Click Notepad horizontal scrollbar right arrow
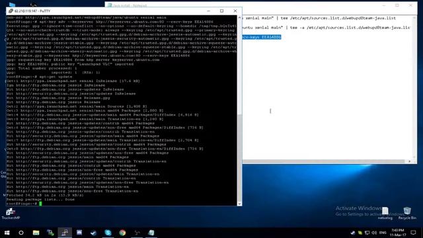Viewport: 423px width, 238px height. (x=410, y=161)
